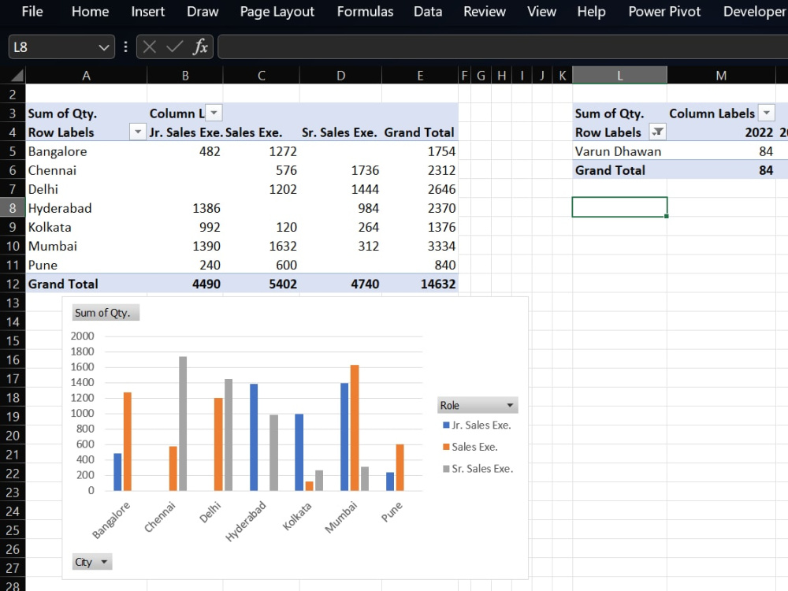This screenshot has height=591, width=788.
Task: Switch to the Formulas tab
Action: 365,12
